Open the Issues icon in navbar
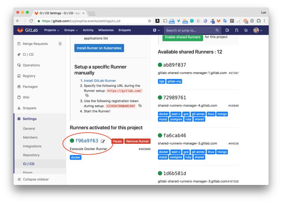Viewport: 282px width, 204px height. click(227, 30)
